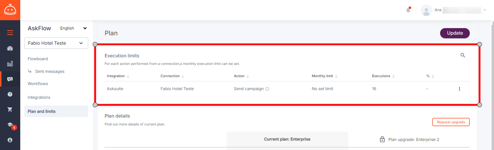Image resolution: width=494 pixels, height=150 pixels.
Task: Click the notification bell icon
Action: click(x=408, y=10)
